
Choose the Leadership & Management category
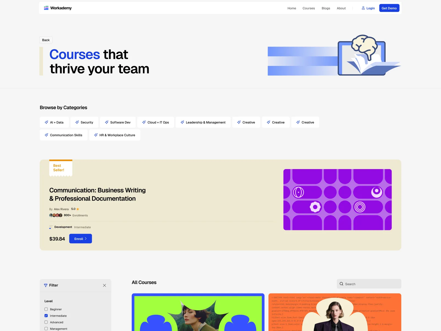coord(203,122)
